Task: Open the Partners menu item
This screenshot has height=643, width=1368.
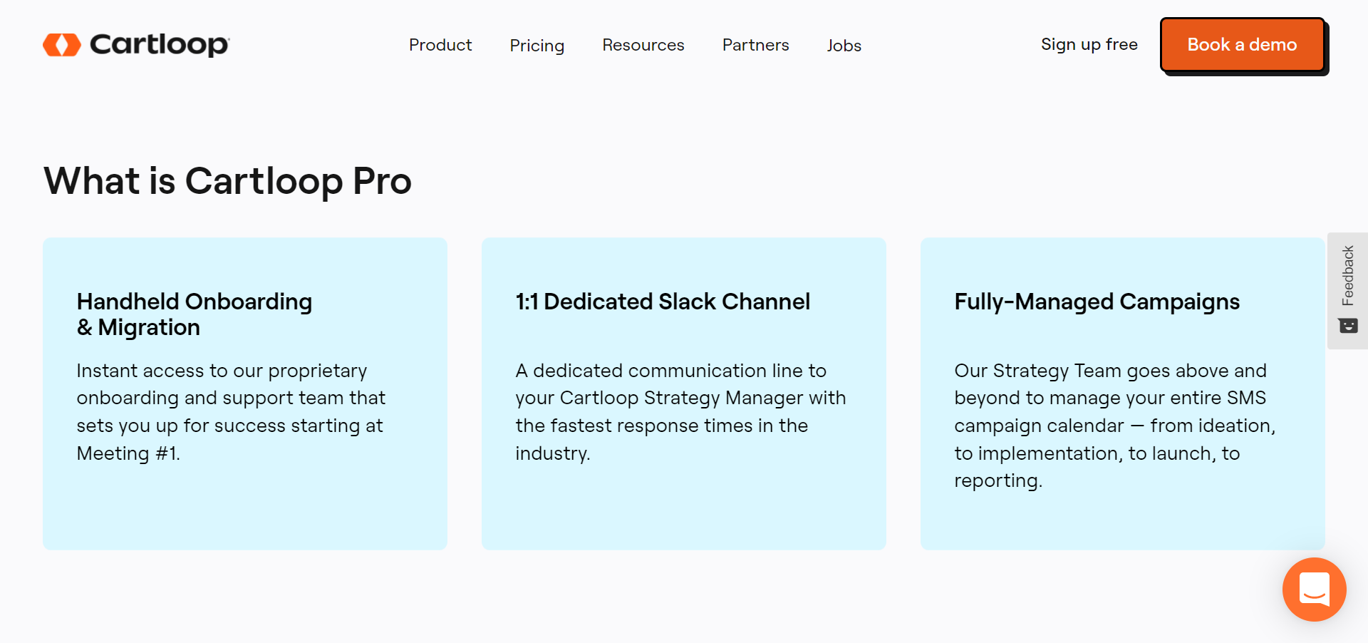Action: pyautogui.click(x=756, y=45)
